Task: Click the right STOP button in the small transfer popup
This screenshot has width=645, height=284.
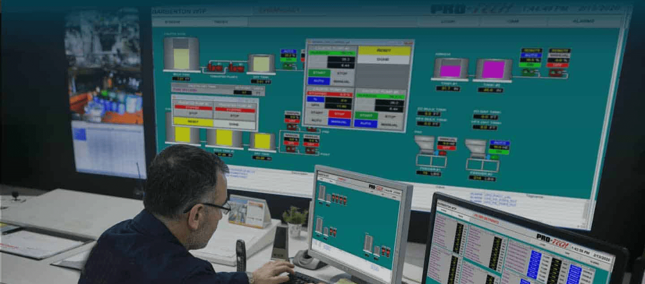Action: point(234,115)
